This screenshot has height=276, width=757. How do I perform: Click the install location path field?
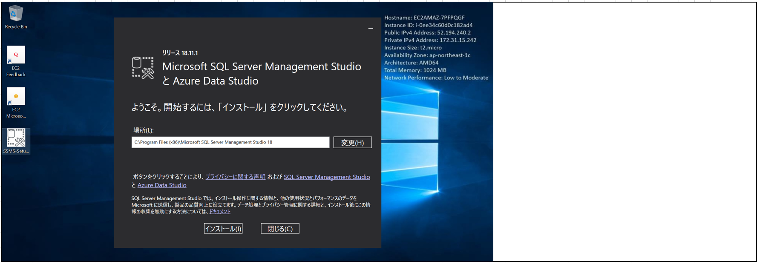point(230,142)
